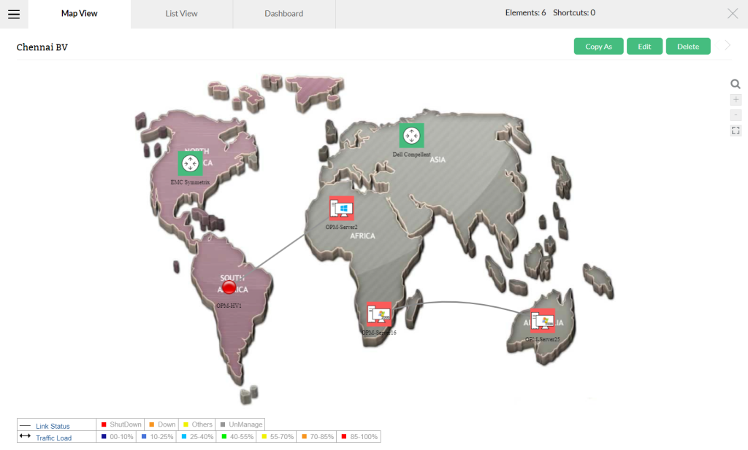Click the Dell Compellent device icon

click(411, 136)
